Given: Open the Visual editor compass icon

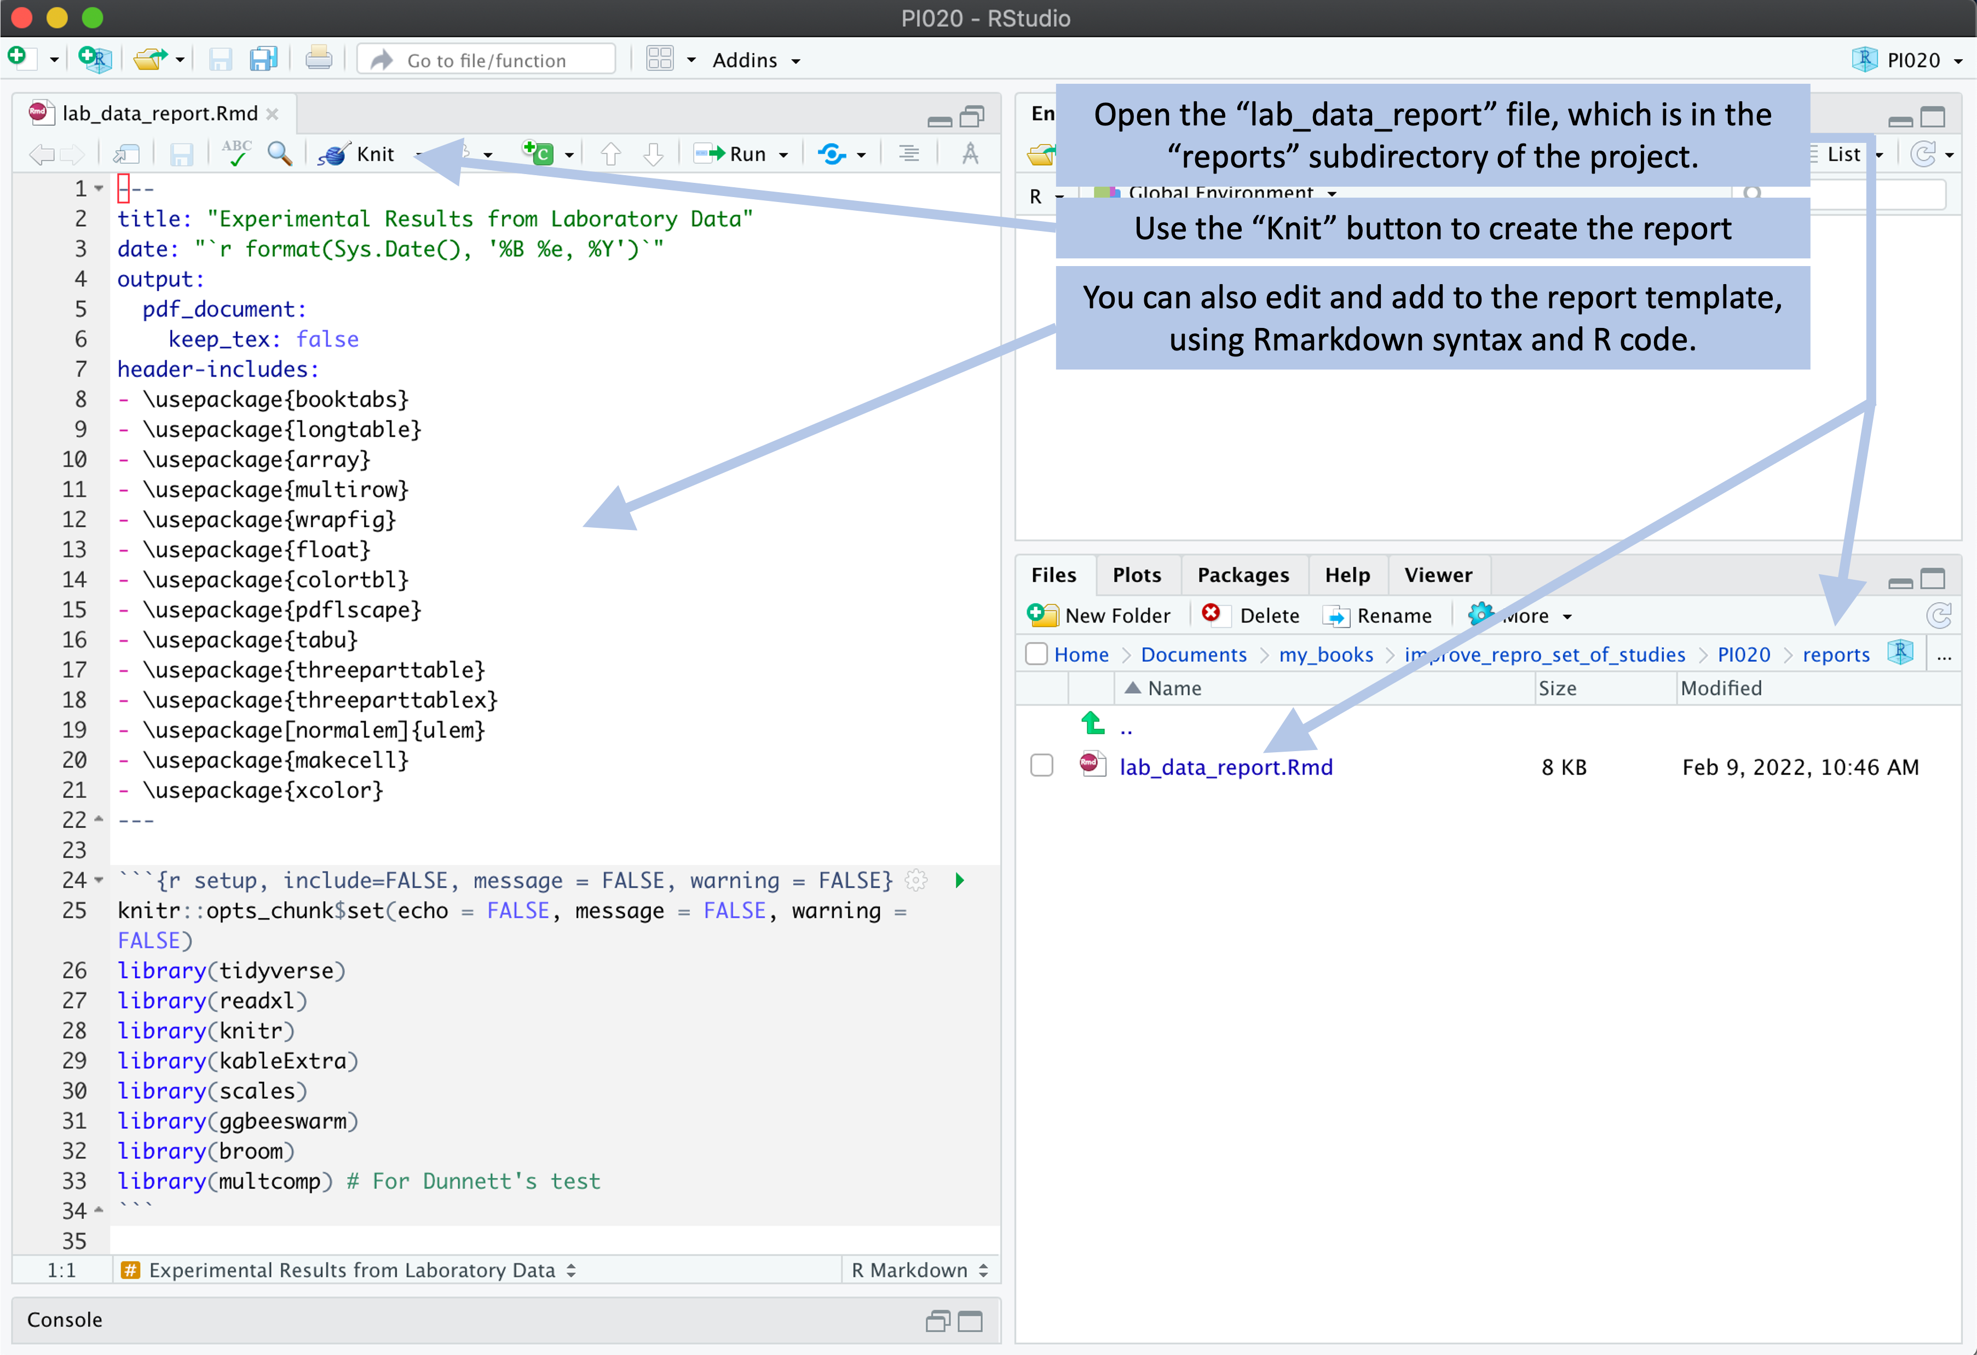Looking at the screenshot, I should 970,154.
